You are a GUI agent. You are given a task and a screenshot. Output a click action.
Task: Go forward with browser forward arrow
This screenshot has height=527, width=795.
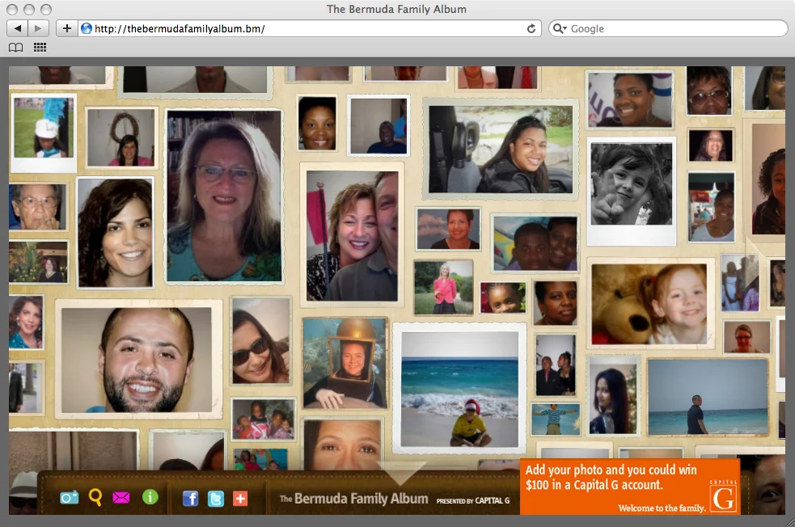(38, 28)
